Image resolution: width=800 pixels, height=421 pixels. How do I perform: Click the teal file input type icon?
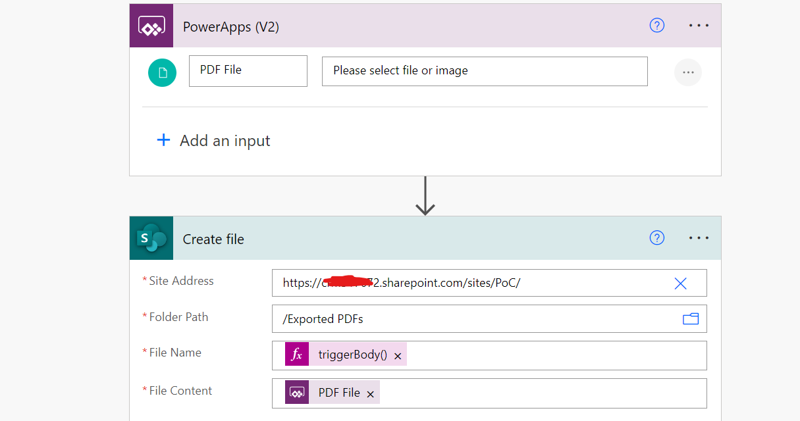(x=163, y=72)
